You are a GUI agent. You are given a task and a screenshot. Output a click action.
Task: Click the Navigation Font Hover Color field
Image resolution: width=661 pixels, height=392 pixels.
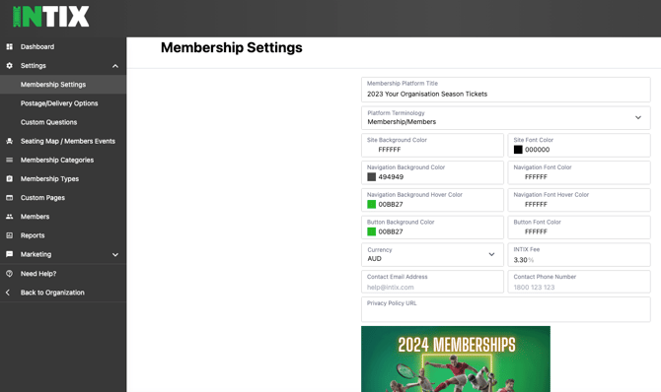tap(579, 200)
